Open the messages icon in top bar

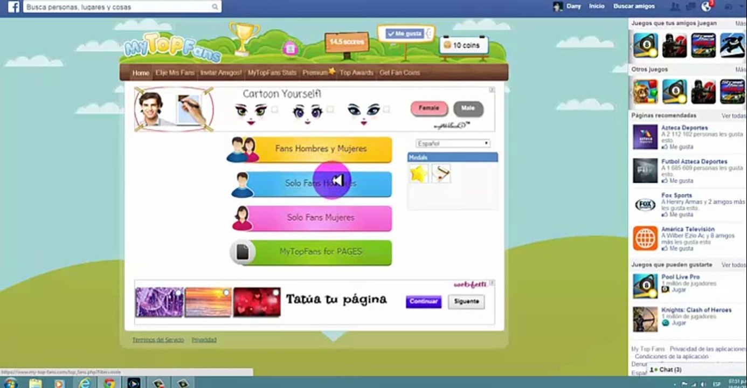pyautogui.click(x=690, y=6)
